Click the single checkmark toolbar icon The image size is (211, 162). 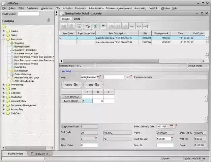pyautogui.click(x=132, y=26)
